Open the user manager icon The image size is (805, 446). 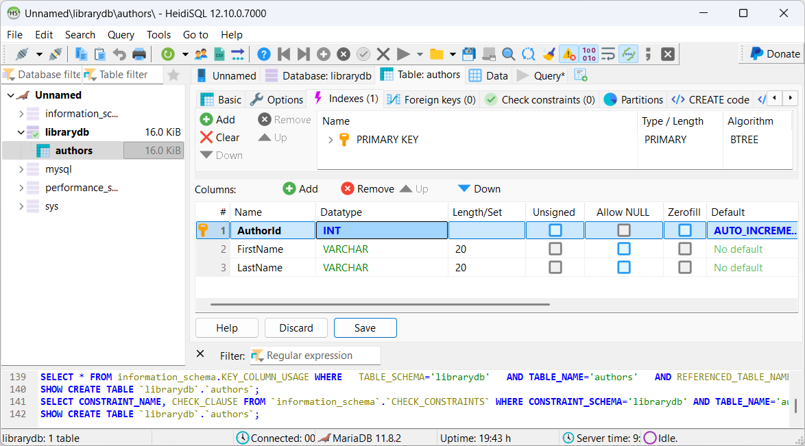point(201,54)
